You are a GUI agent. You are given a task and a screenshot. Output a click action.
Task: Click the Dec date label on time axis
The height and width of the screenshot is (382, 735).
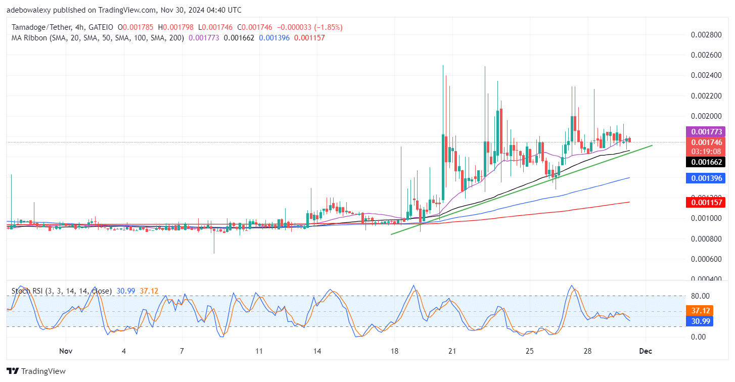click(647, 351)
